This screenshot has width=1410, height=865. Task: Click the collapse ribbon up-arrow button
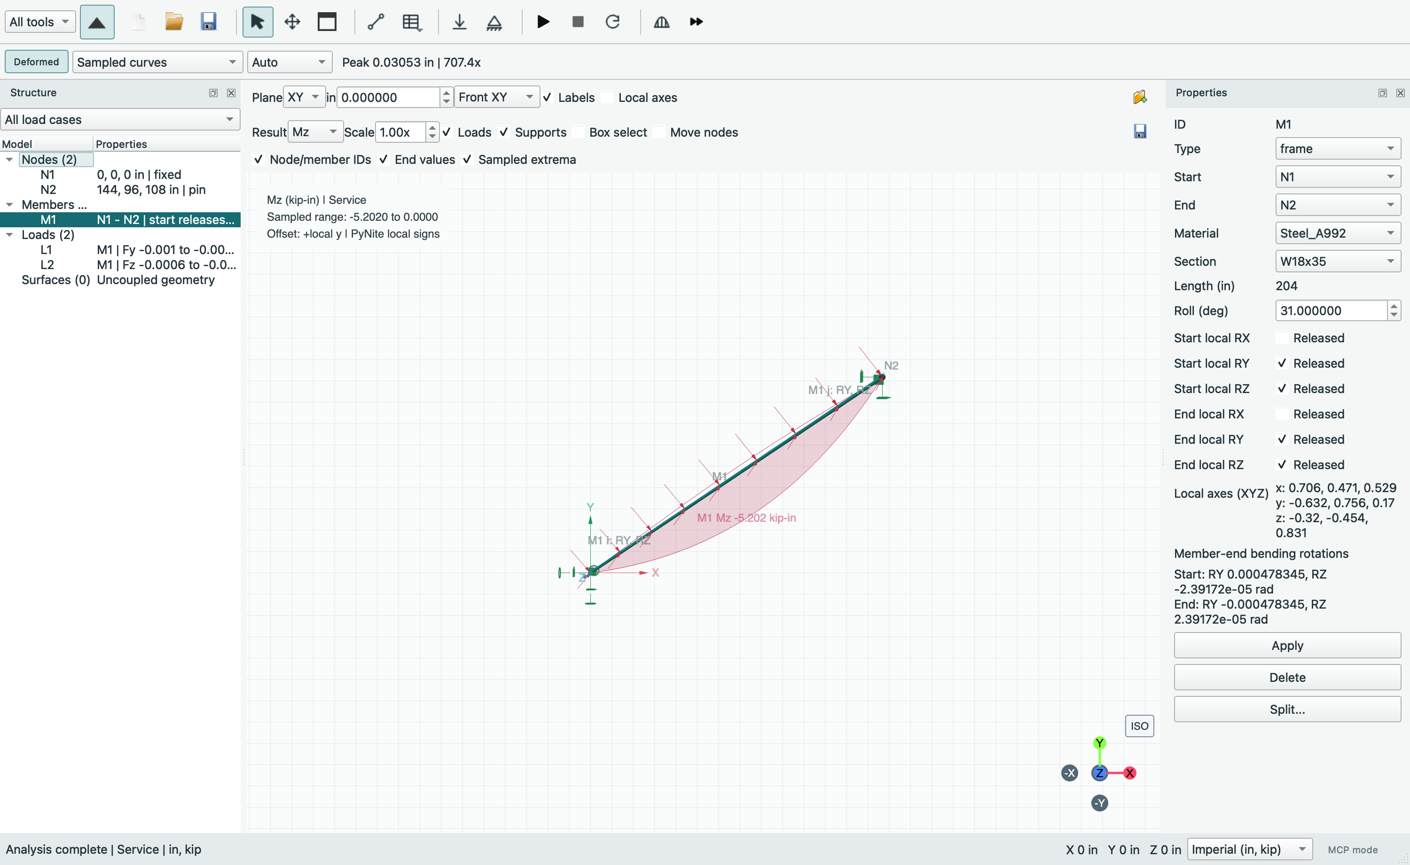[x=97, y=23]
